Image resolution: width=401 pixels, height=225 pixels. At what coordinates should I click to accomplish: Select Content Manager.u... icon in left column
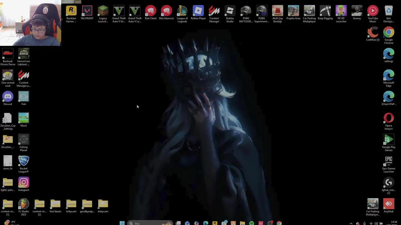tap(23, 78)
